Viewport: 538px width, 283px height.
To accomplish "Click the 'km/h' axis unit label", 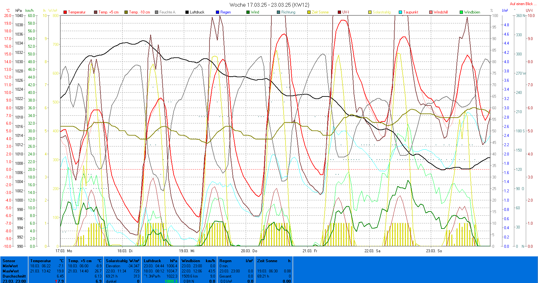I will point(30,11).
